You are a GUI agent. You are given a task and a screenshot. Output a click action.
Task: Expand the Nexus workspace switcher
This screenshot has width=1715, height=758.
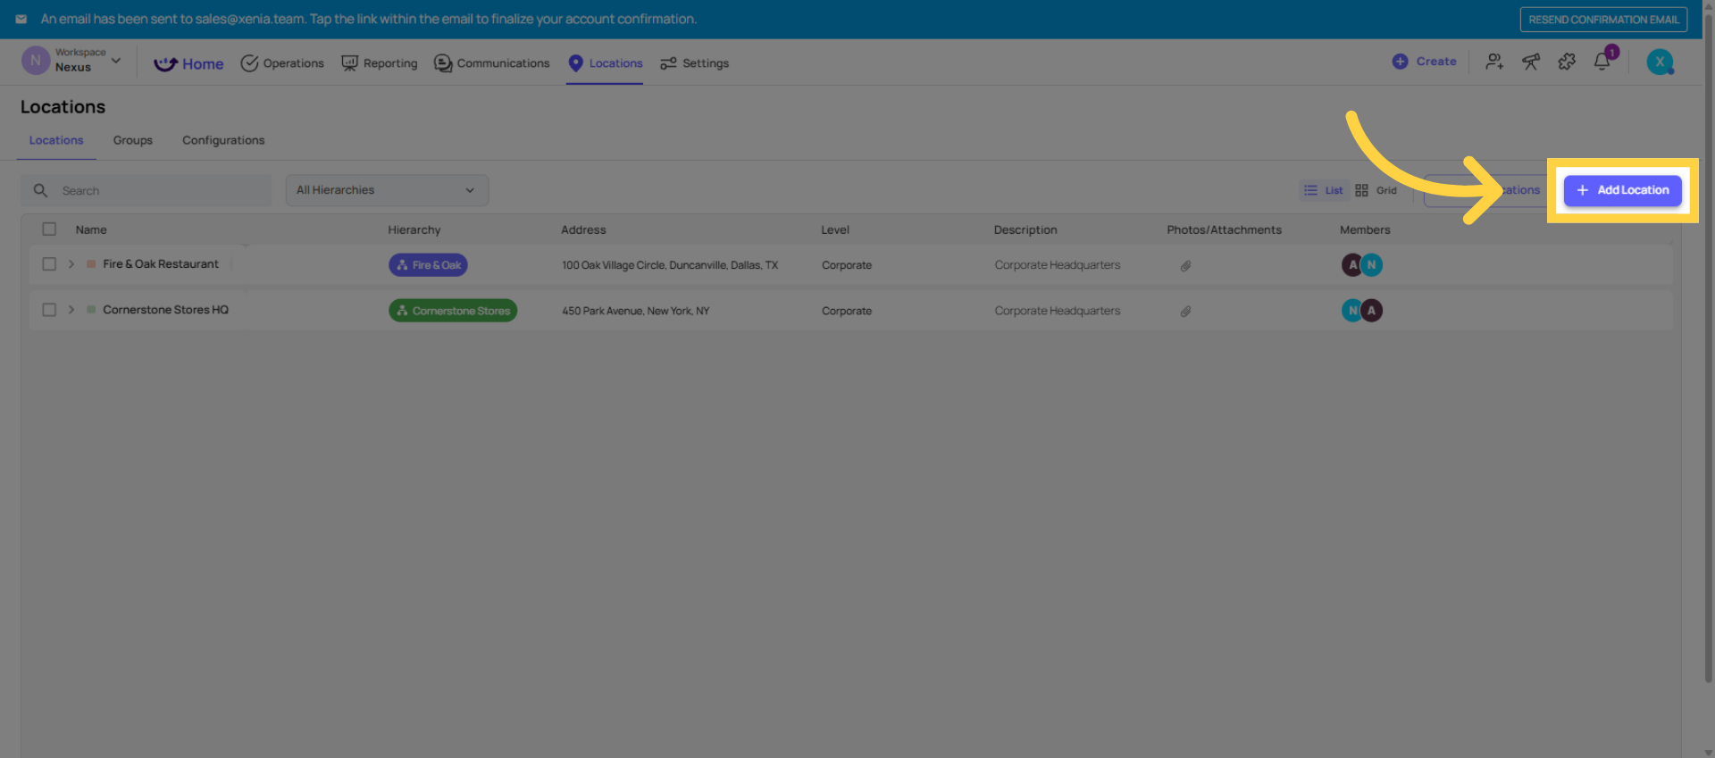(x=115, y=61)
